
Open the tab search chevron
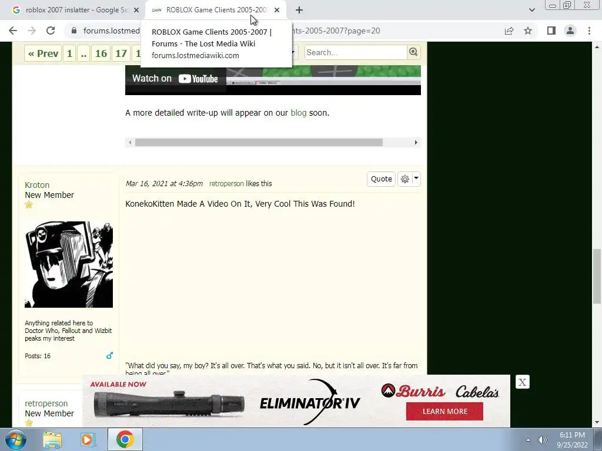[531, 10]
